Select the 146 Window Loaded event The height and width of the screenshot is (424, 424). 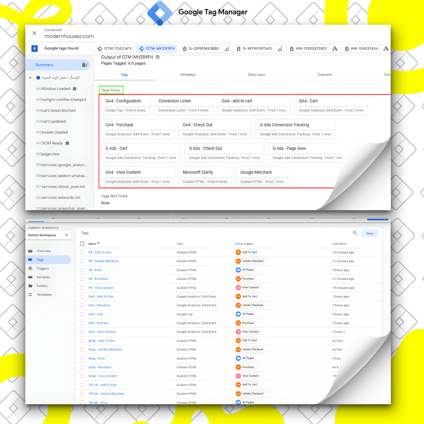tap(56, 89)
